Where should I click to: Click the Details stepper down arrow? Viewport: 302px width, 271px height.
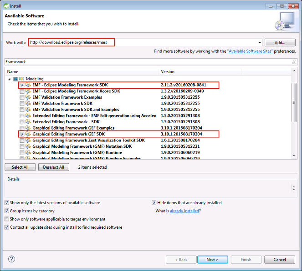coord(294,190)
